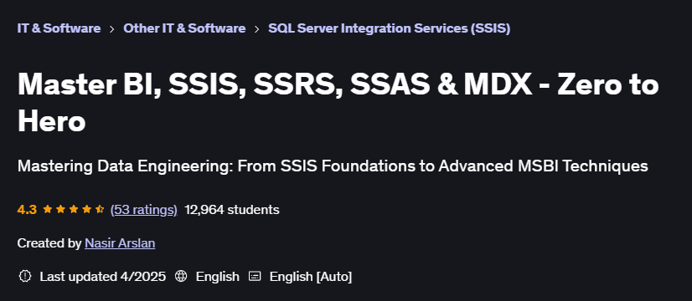Viewport: 692px width, 301px height.
Task: Click the globe language icon
Action: tap(181, 277)
